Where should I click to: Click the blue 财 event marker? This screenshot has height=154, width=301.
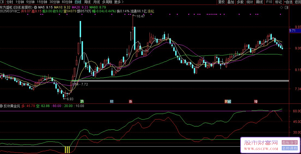pyautogui.click(x=111, y=101)
